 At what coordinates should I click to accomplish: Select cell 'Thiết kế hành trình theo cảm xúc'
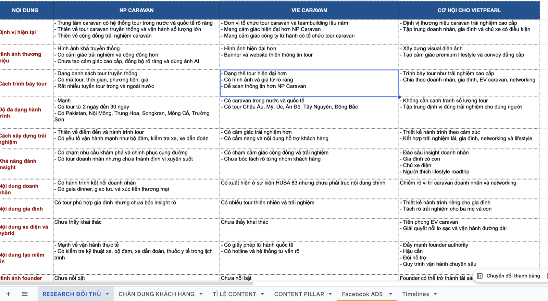(469, 139)
